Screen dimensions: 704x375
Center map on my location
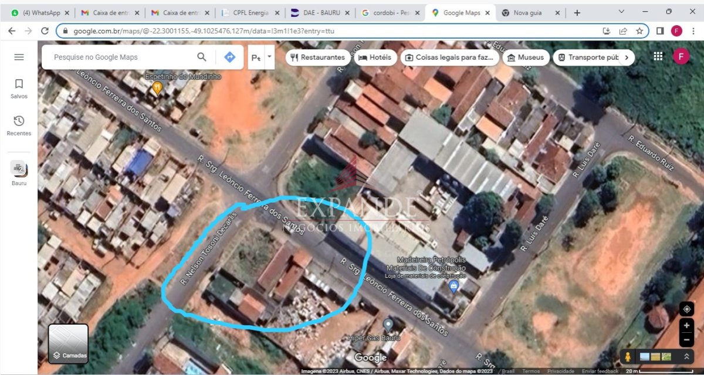click(686, 309)
